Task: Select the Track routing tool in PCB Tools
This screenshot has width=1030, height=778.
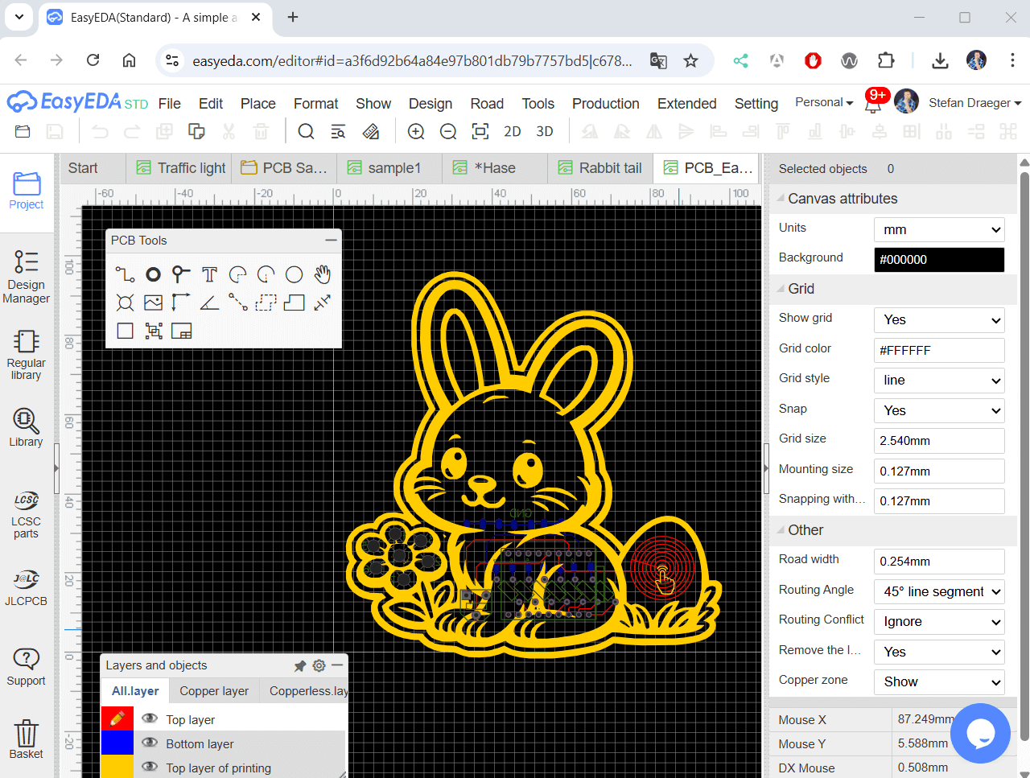Action: coord(125,275)
